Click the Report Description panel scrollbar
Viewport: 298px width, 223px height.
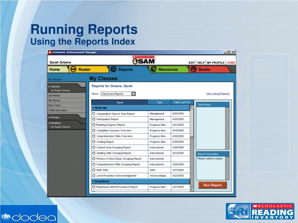[227, 168]
